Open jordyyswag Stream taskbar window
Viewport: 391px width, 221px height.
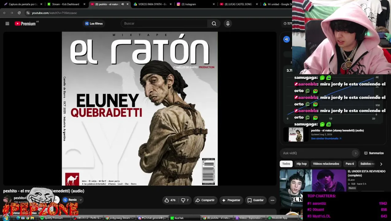coord(120,218)
